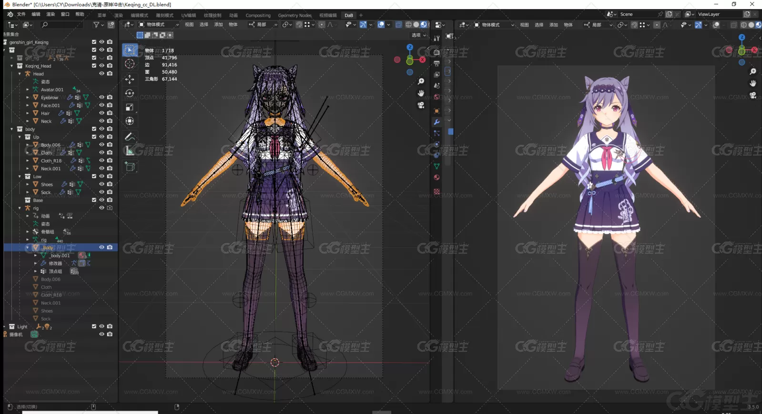This screenshot has height=414, width=762.
Task: Click pan hand icon in right viewport
Action: [753, 83]
